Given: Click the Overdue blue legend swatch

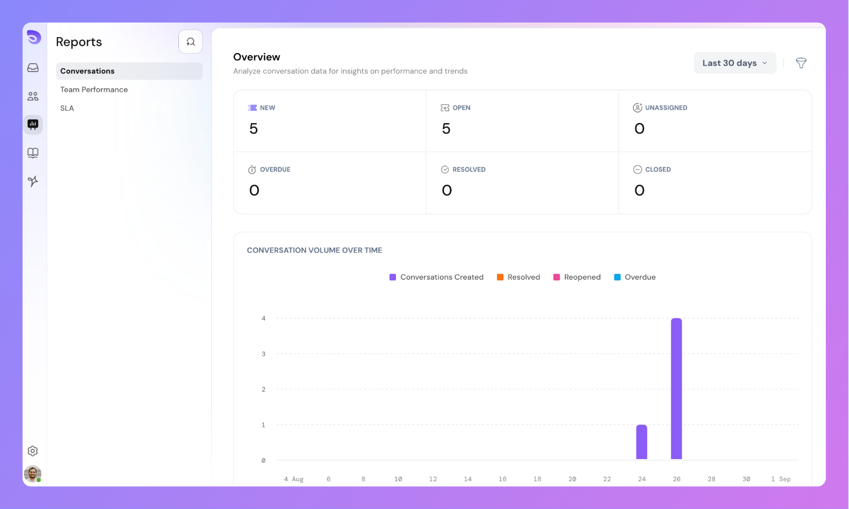Looking at the screenshot, I should pyautogui.click(x=617, y=277).
